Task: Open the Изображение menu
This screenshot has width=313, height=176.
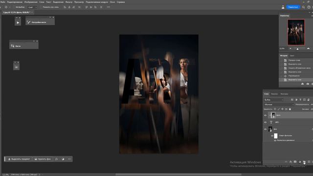Action: coord(31,2)
